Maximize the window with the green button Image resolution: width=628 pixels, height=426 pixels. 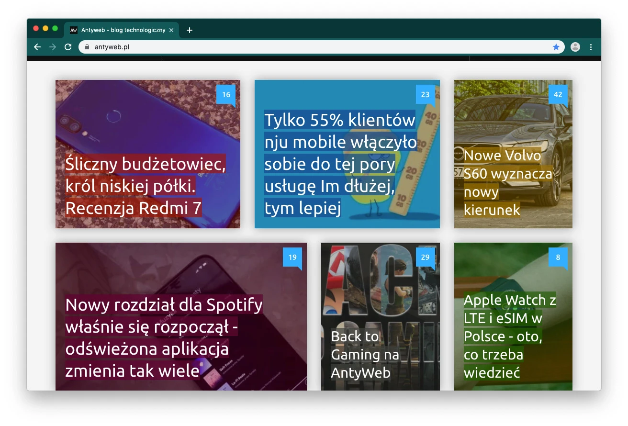(55, 29)
